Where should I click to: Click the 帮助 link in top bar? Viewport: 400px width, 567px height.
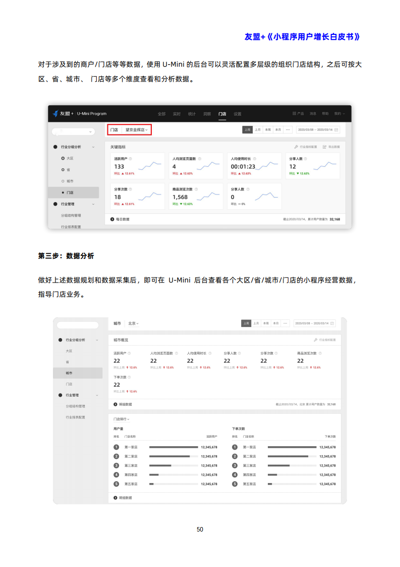325,114
